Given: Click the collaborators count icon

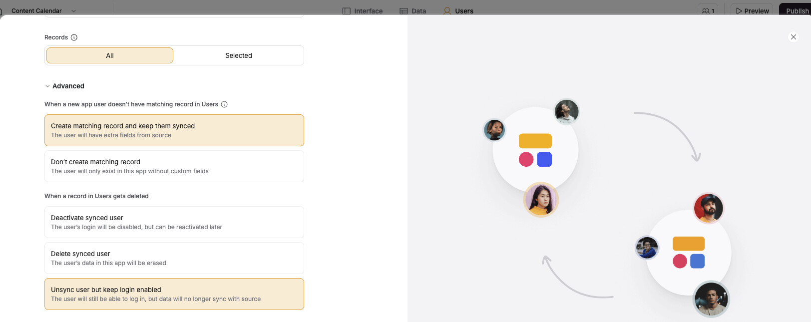Looking at the screenshot, I should coord(706,11).
